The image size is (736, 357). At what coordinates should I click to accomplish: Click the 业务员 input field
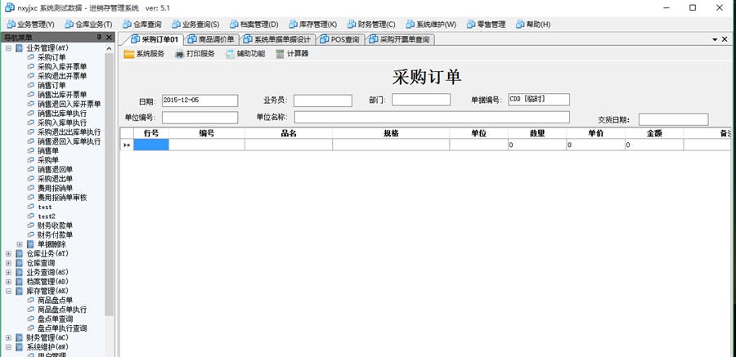(x=323, y=100)
